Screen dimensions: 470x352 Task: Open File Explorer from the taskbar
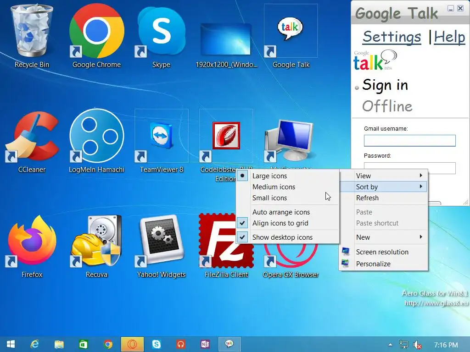point(59,344)
